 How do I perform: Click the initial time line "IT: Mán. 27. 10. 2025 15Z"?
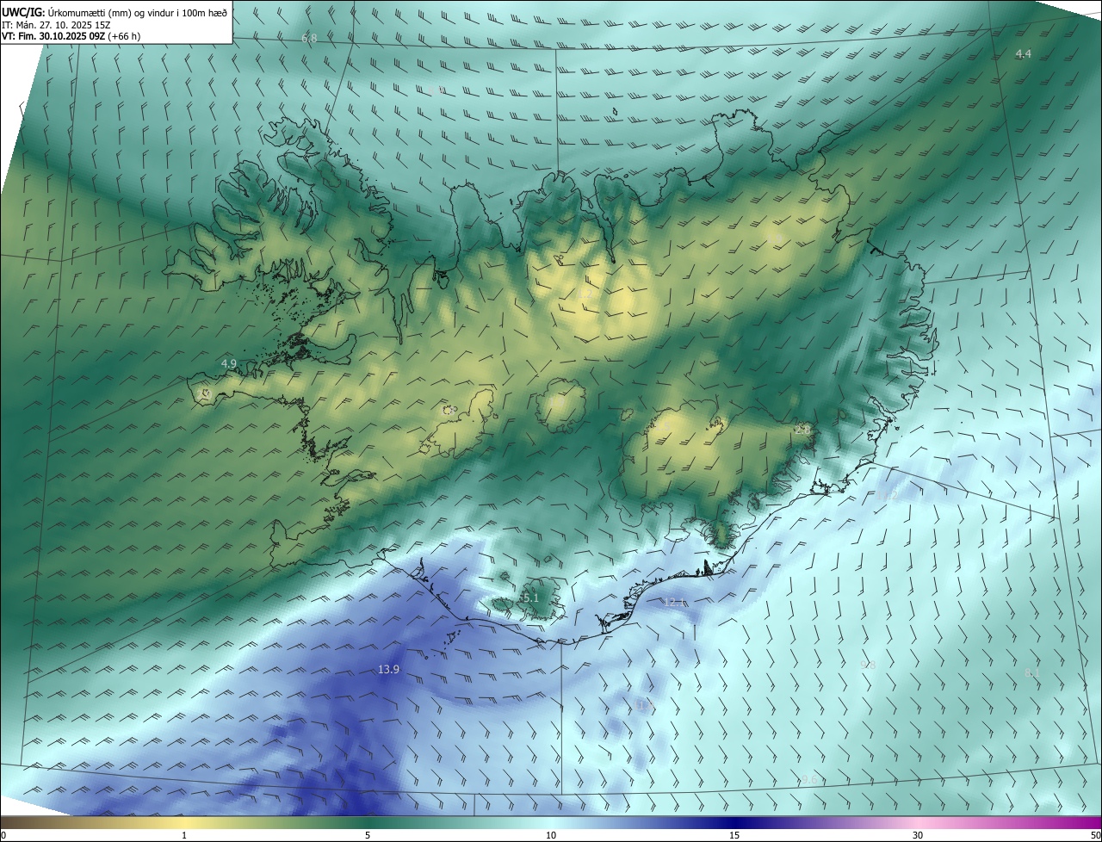(55, 24)
